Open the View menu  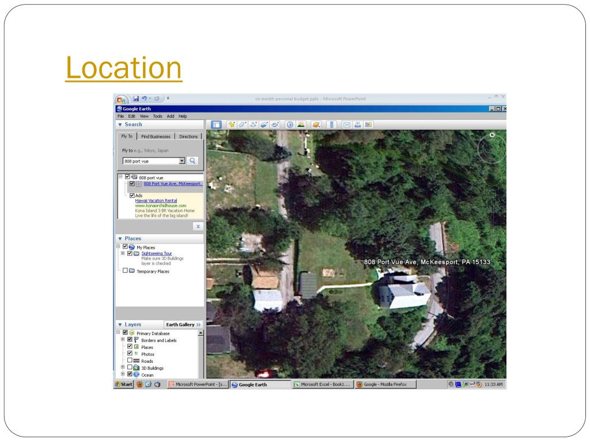coord(144,117)
